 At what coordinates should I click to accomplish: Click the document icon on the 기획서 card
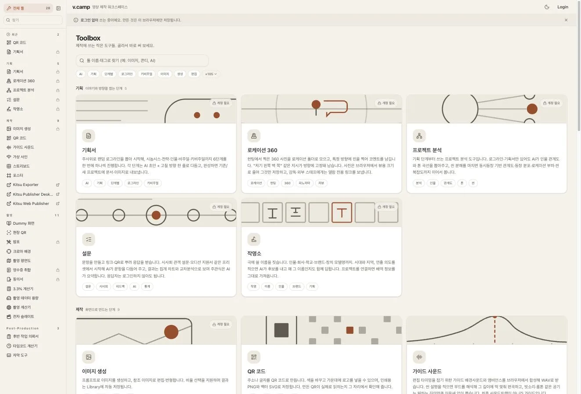coord(89,136)
